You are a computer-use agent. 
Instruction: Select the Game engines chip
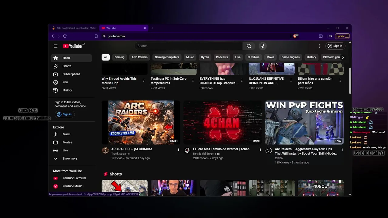290,57
